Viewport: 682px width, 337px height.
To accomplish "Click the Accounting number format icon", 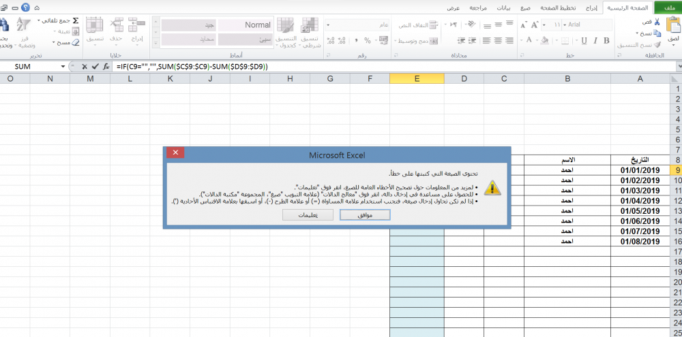I will tap(383, 40).
